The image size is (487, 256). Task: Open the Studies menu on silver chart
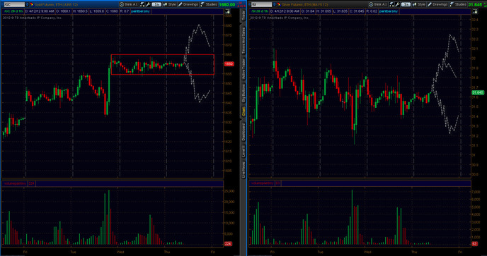[458, 4]
